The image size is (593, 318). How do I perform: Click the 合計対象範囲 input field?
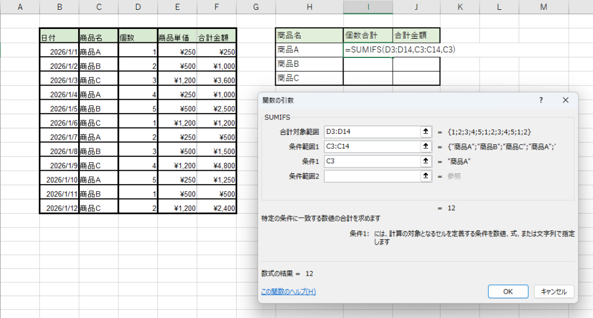tap(371, 131)
